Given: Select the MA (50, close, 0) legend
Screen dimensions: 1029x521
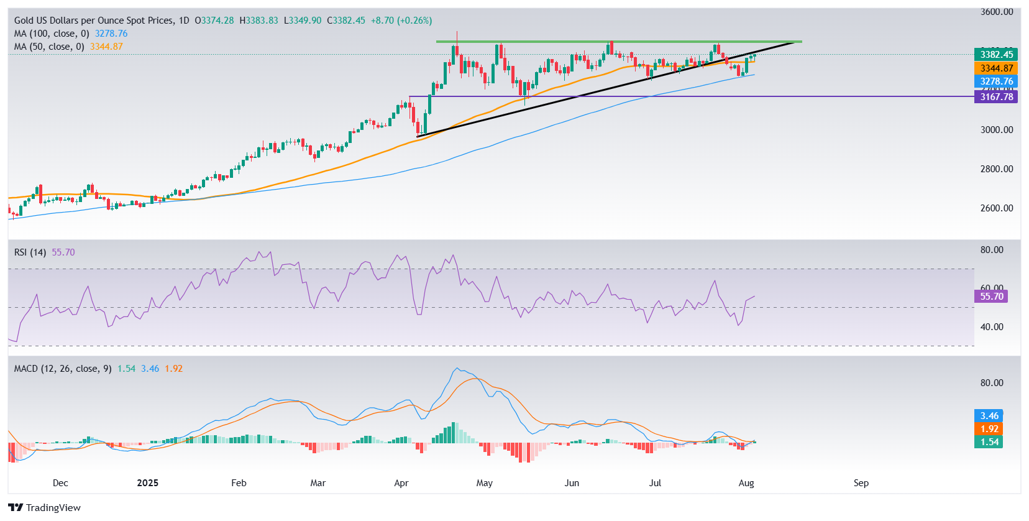Looking at the screenshot, I should (49, 47).
